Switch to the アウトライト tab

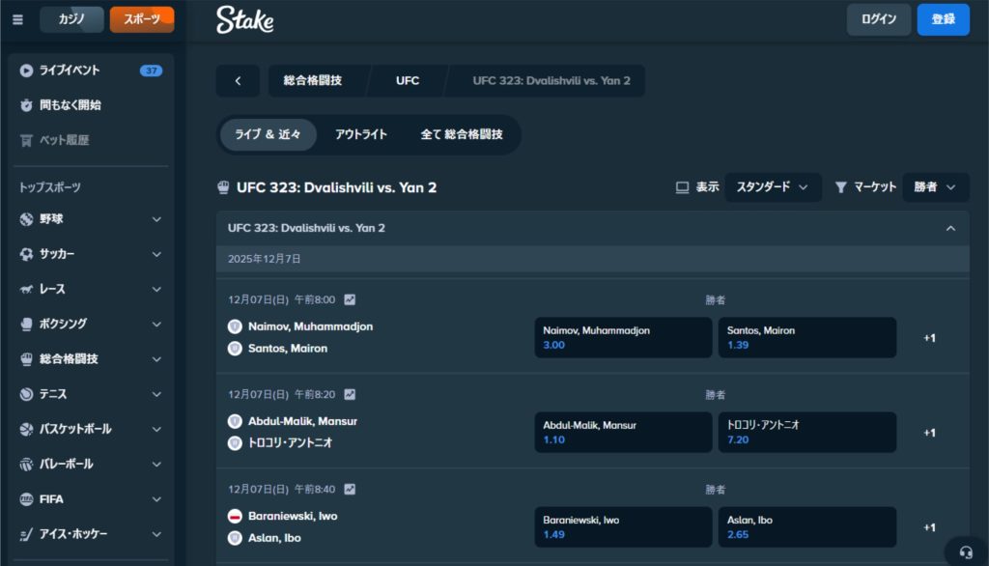[x=361, y=135]
